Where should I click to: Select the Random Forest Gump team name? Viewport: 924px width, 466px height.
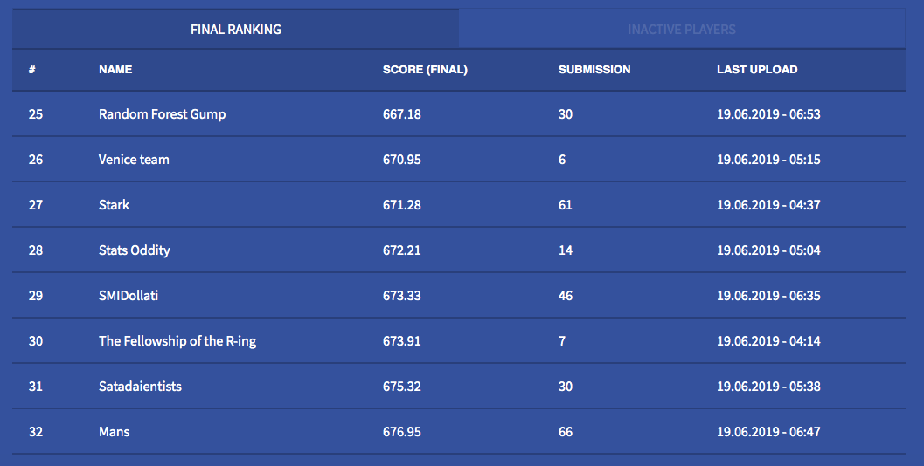coord(162,114)
